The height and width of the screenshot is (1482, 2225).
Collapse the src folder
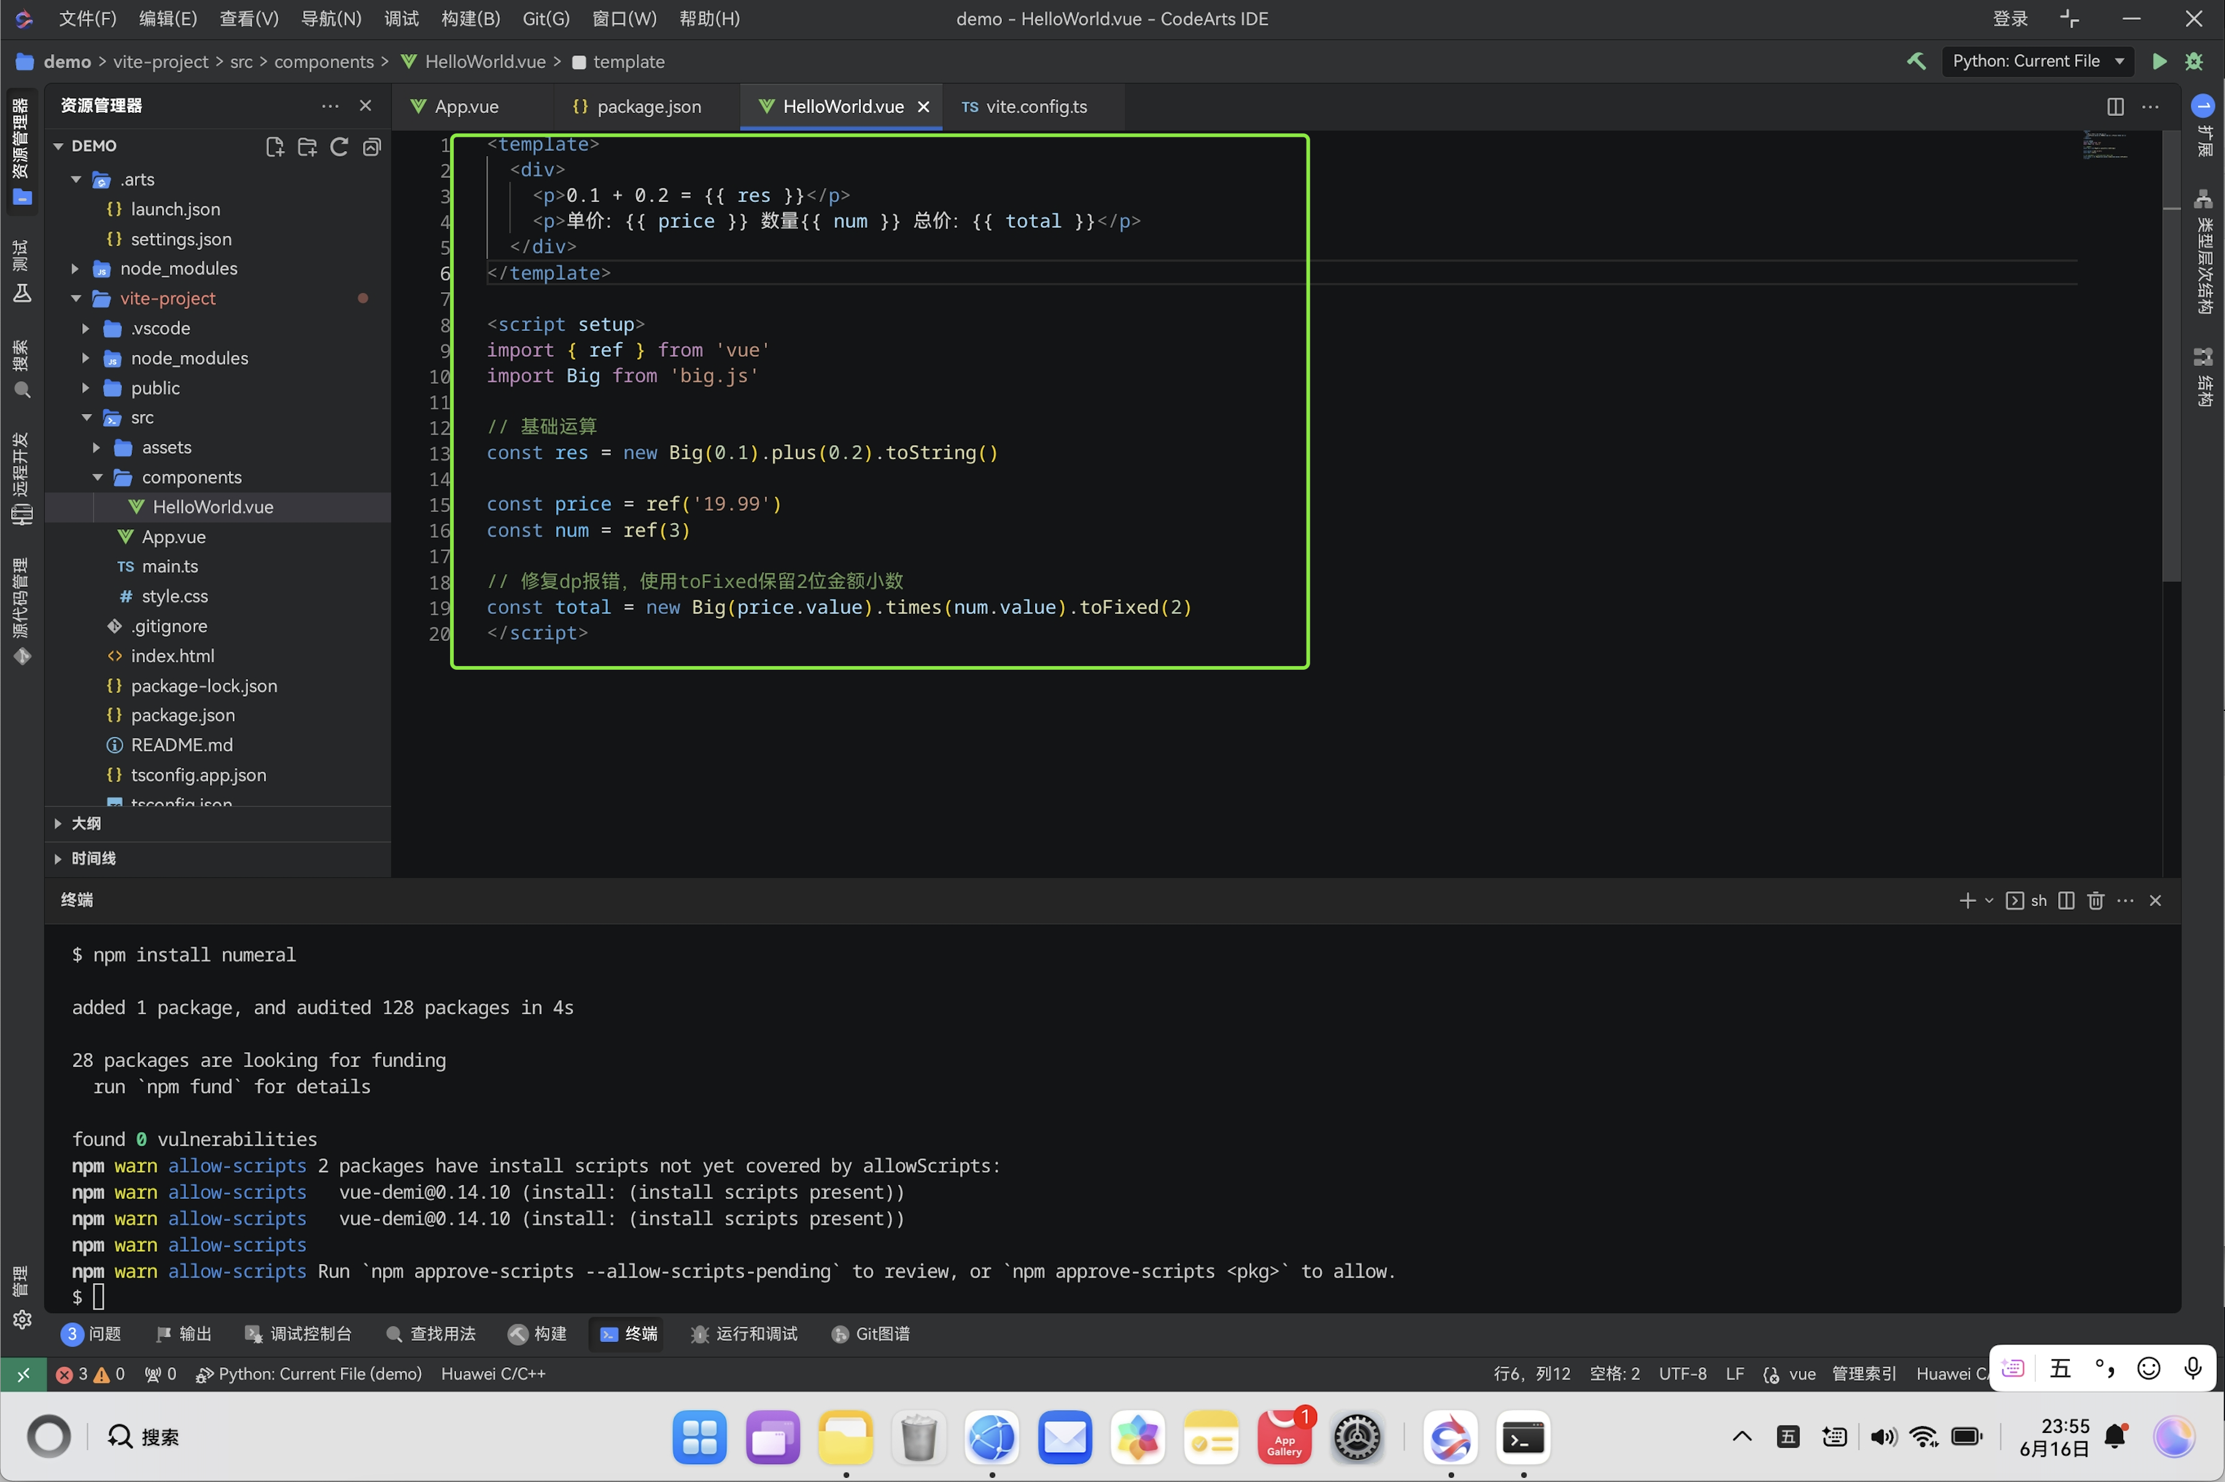tap(86, 417)
